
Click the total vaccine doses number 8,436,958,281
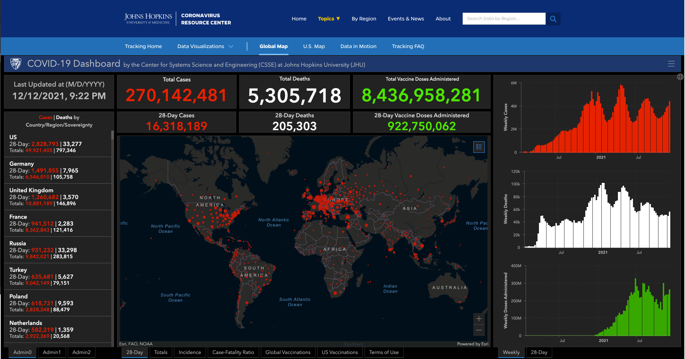click(421, 95)
